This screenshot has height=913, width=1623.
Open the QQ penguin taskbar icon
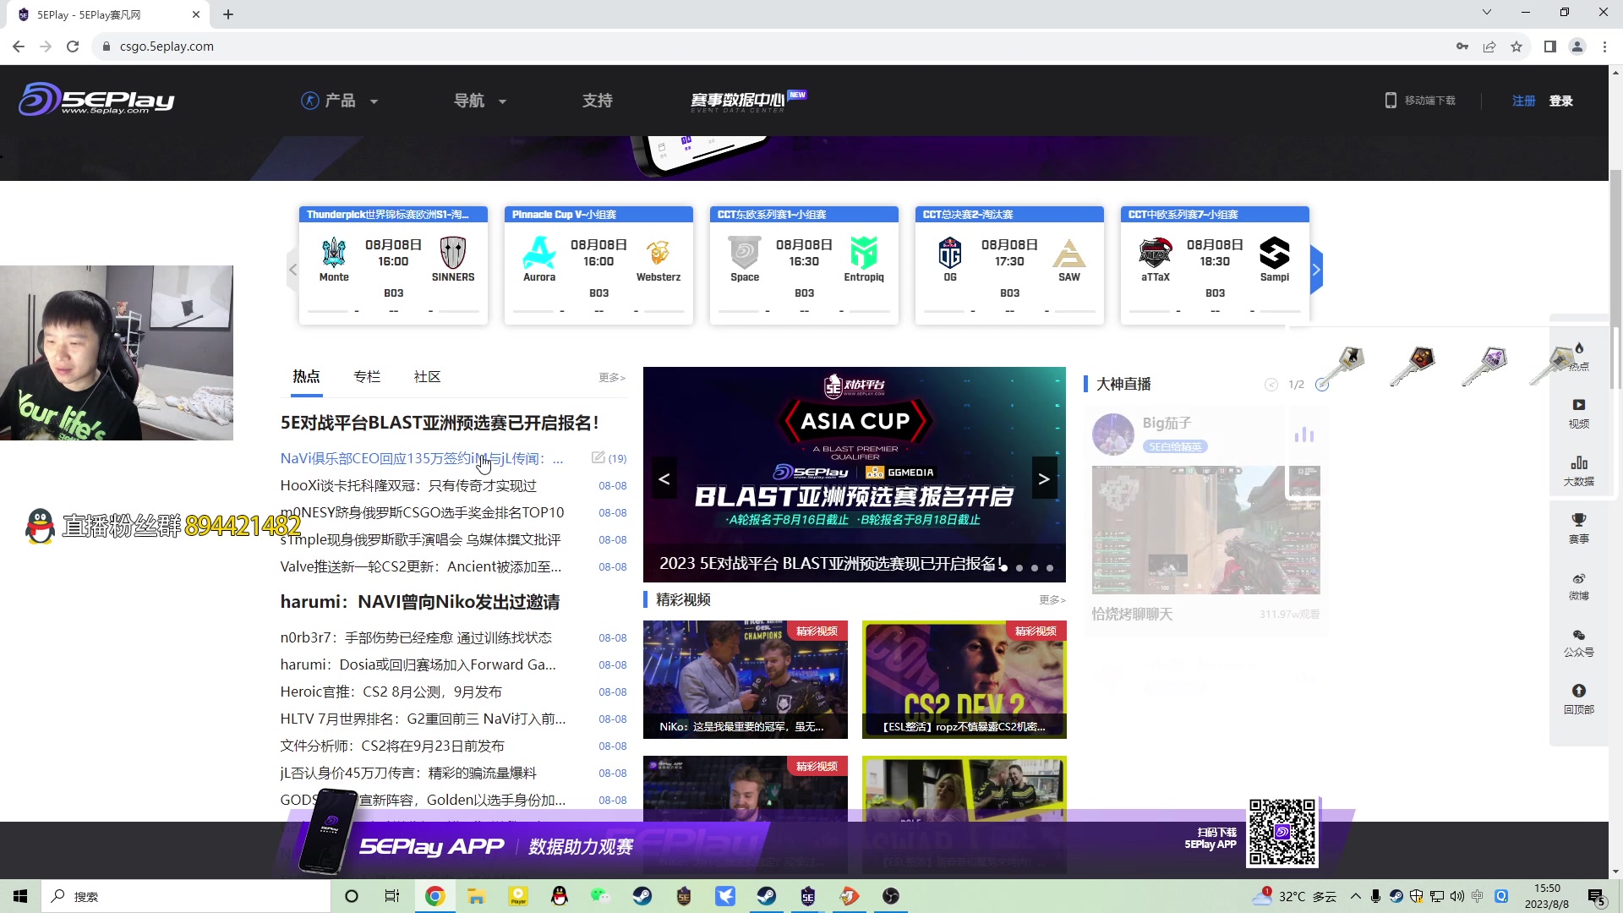(x=559, y=896)
